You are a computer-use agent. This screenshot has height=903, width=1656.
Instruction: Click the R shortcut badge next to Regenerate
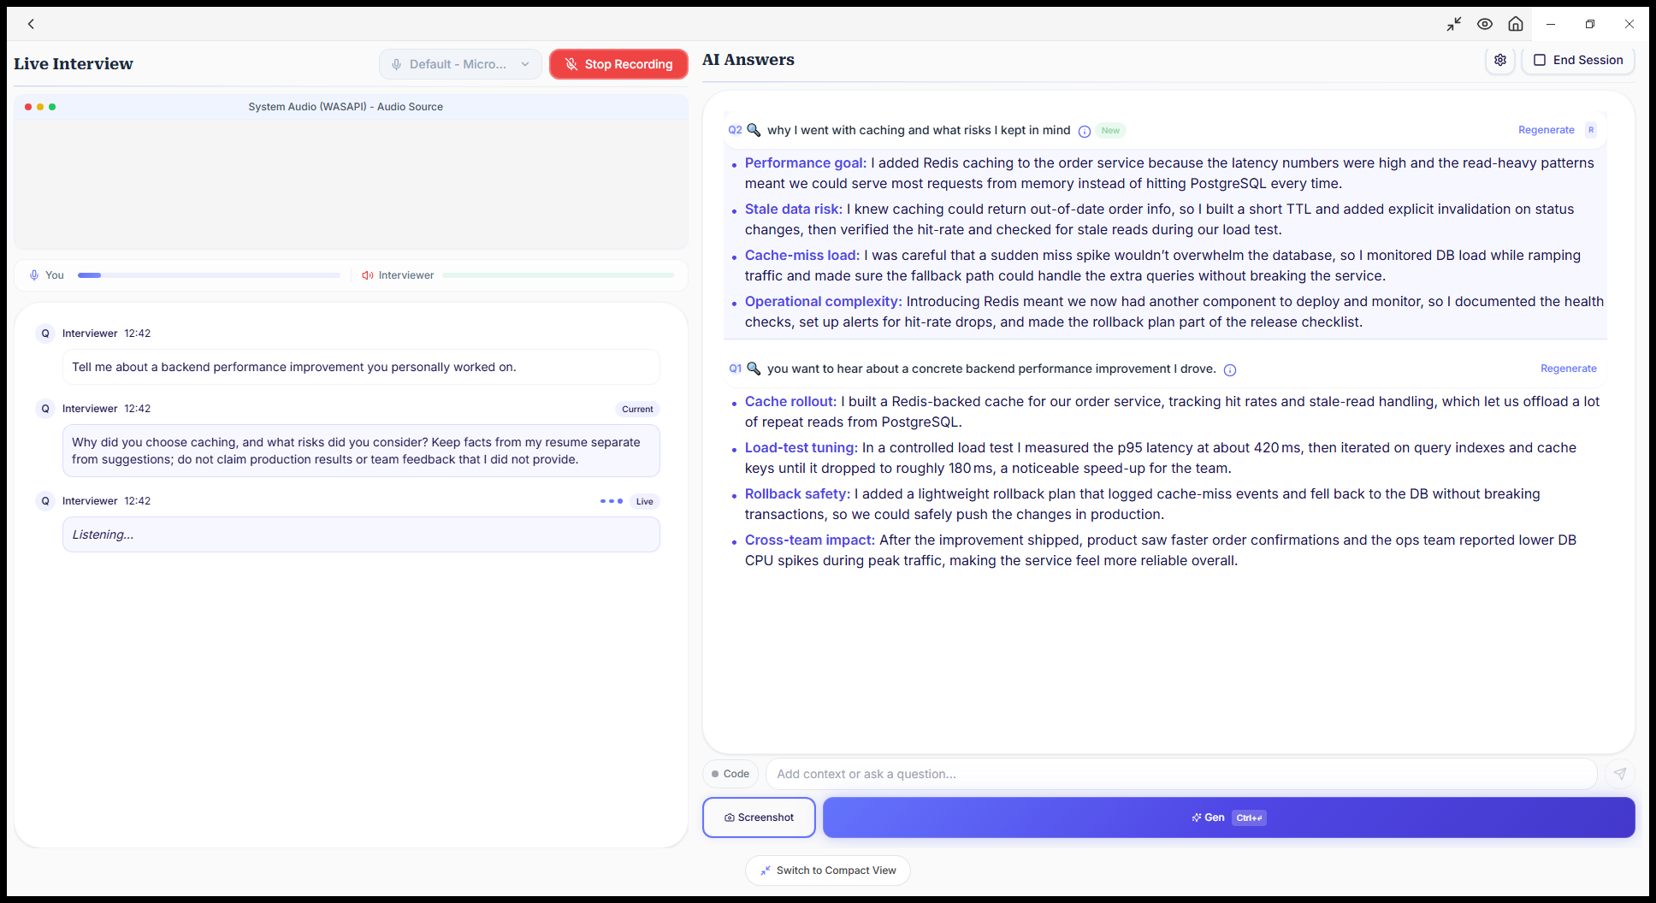[x=1591, y=130]
